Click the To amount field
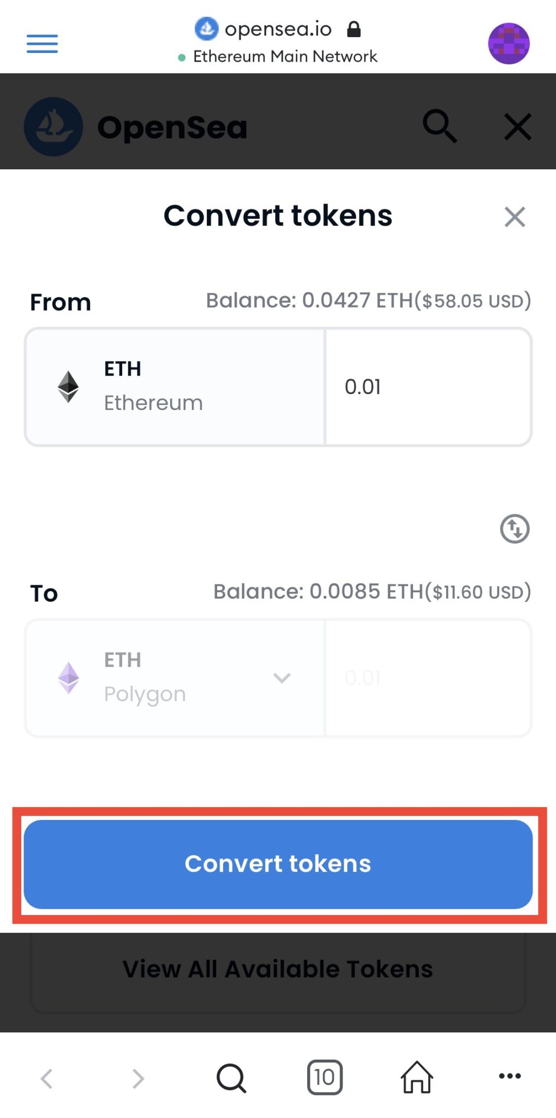The height and width of the screenshot is (1118, 556). point(427,678)
